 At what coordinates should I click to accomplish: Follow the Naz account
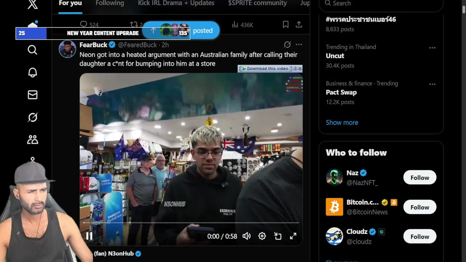(x=420, y=178)
